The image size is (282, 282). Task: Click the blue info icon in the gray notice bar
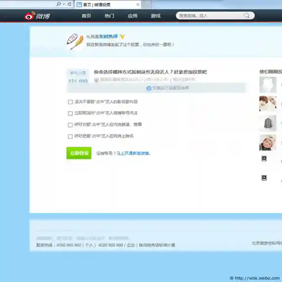149,88
